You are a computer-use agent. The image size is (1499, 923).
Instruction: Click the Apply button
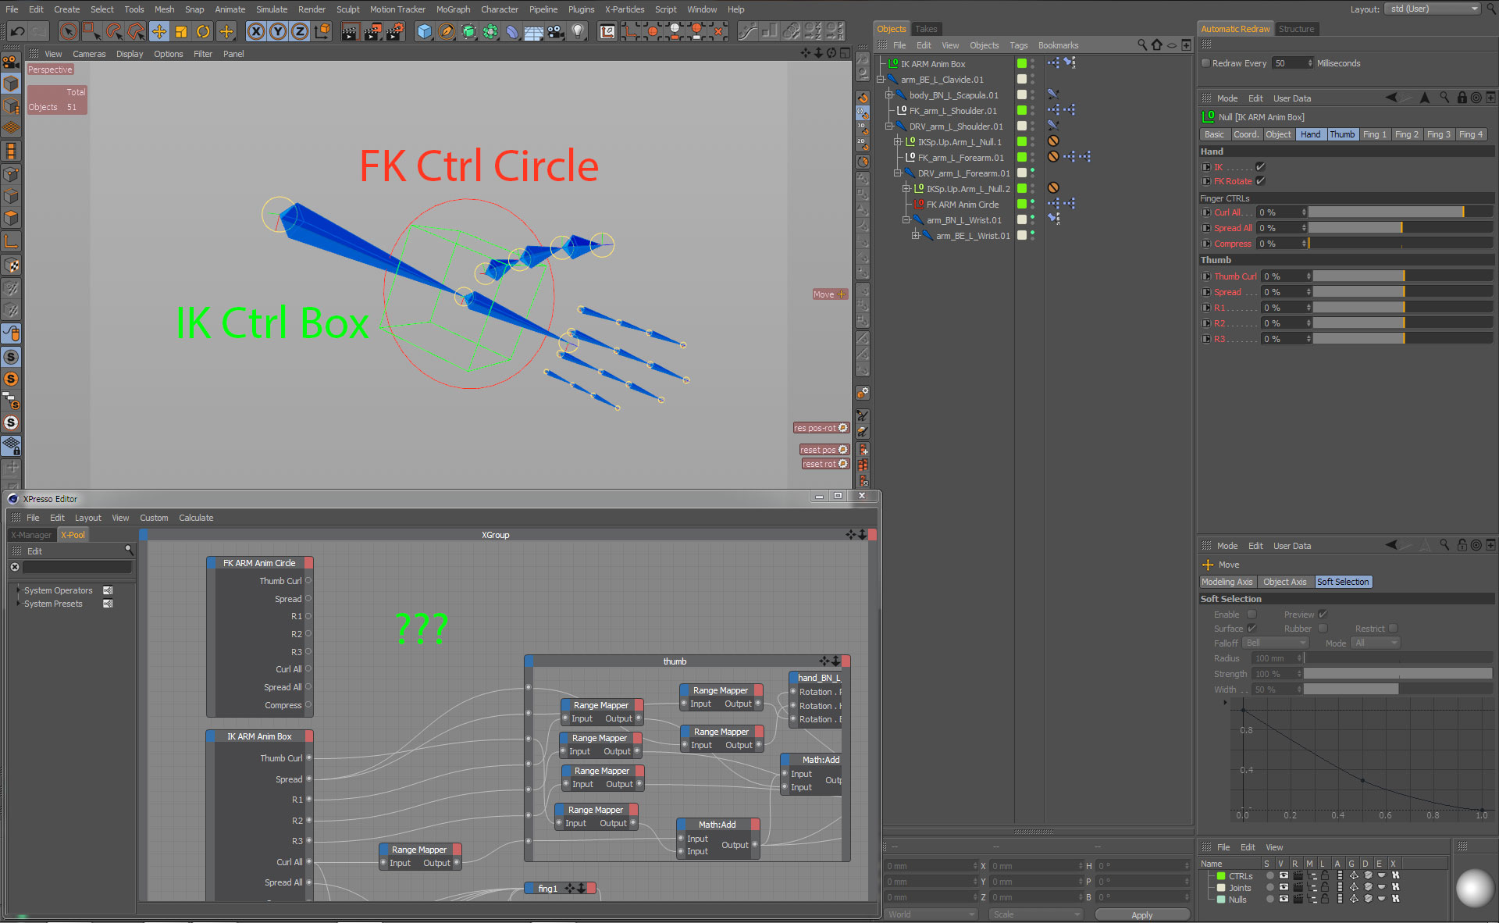pyautogui.click(x=1141, y=914)
